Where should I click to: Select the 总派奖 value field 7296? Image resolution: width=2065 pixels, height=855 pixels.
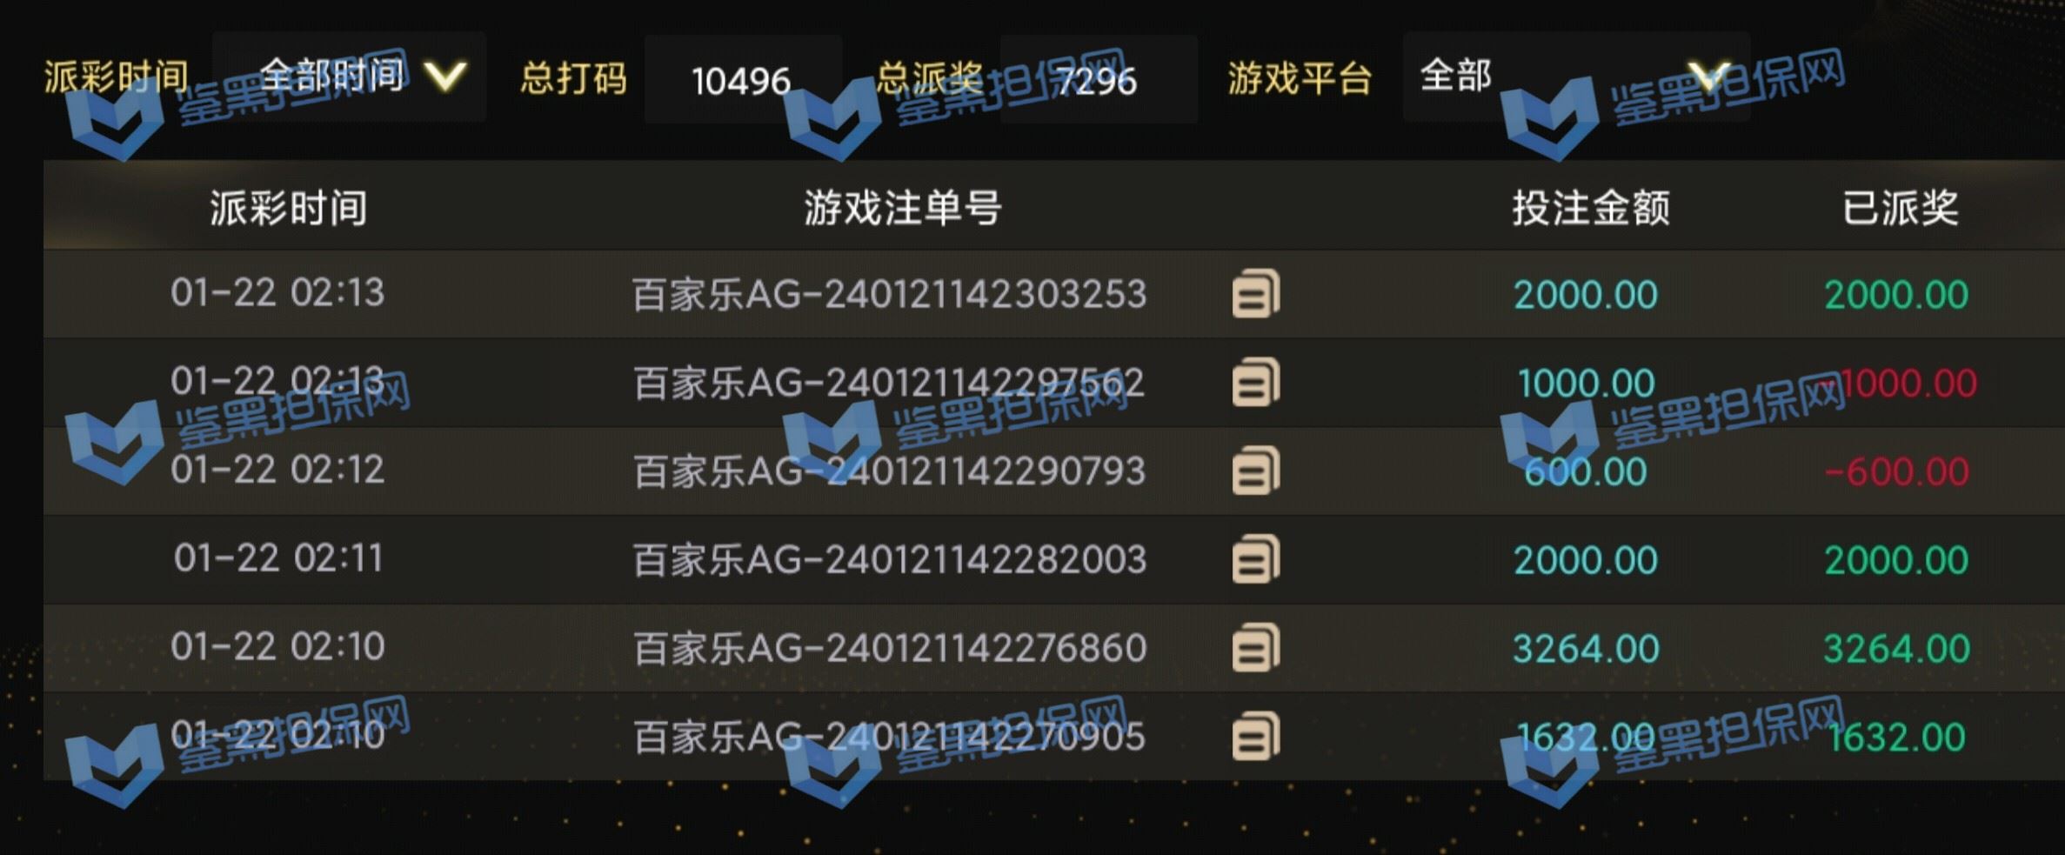tap(1099, 80)
